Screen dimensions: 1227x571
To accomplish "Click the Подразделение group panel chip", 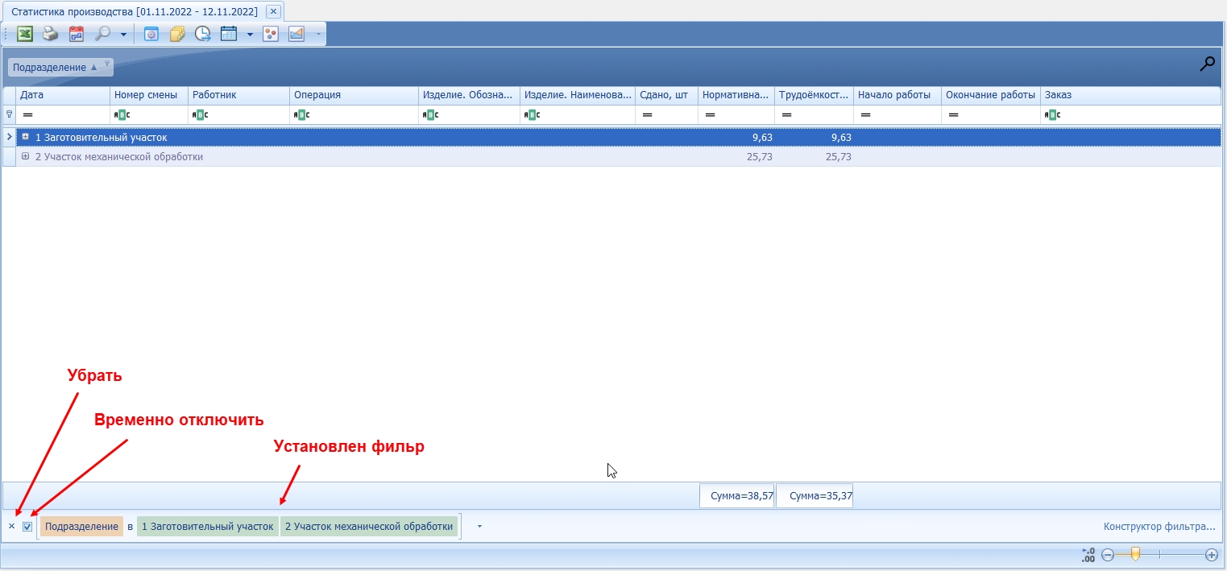I will (x=60, y=68).
